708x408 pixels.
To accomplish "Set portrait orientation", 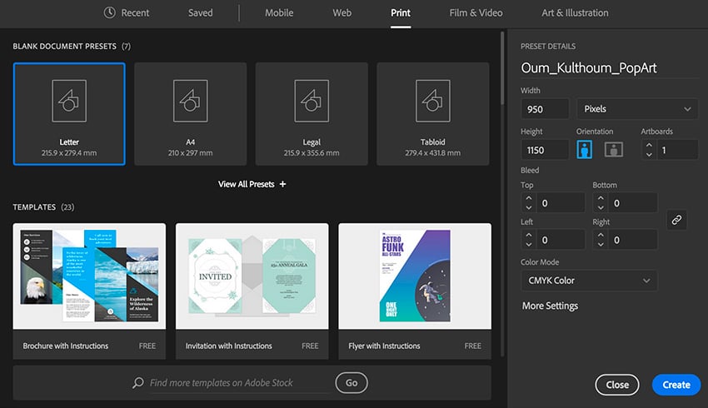I will 584,149.
